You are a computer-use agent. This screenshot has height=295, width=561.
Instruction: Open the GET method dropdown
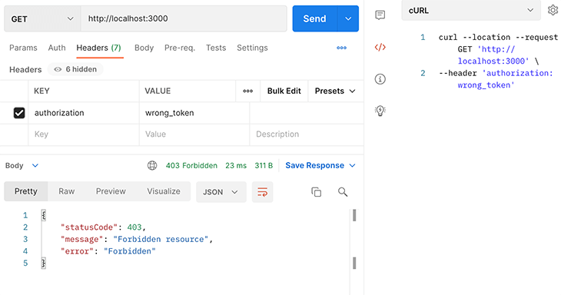[x=42, y=19]
